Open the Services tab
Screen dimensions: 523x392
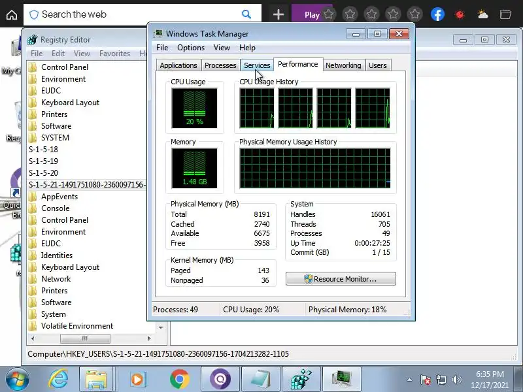click(x=257, y=65)
